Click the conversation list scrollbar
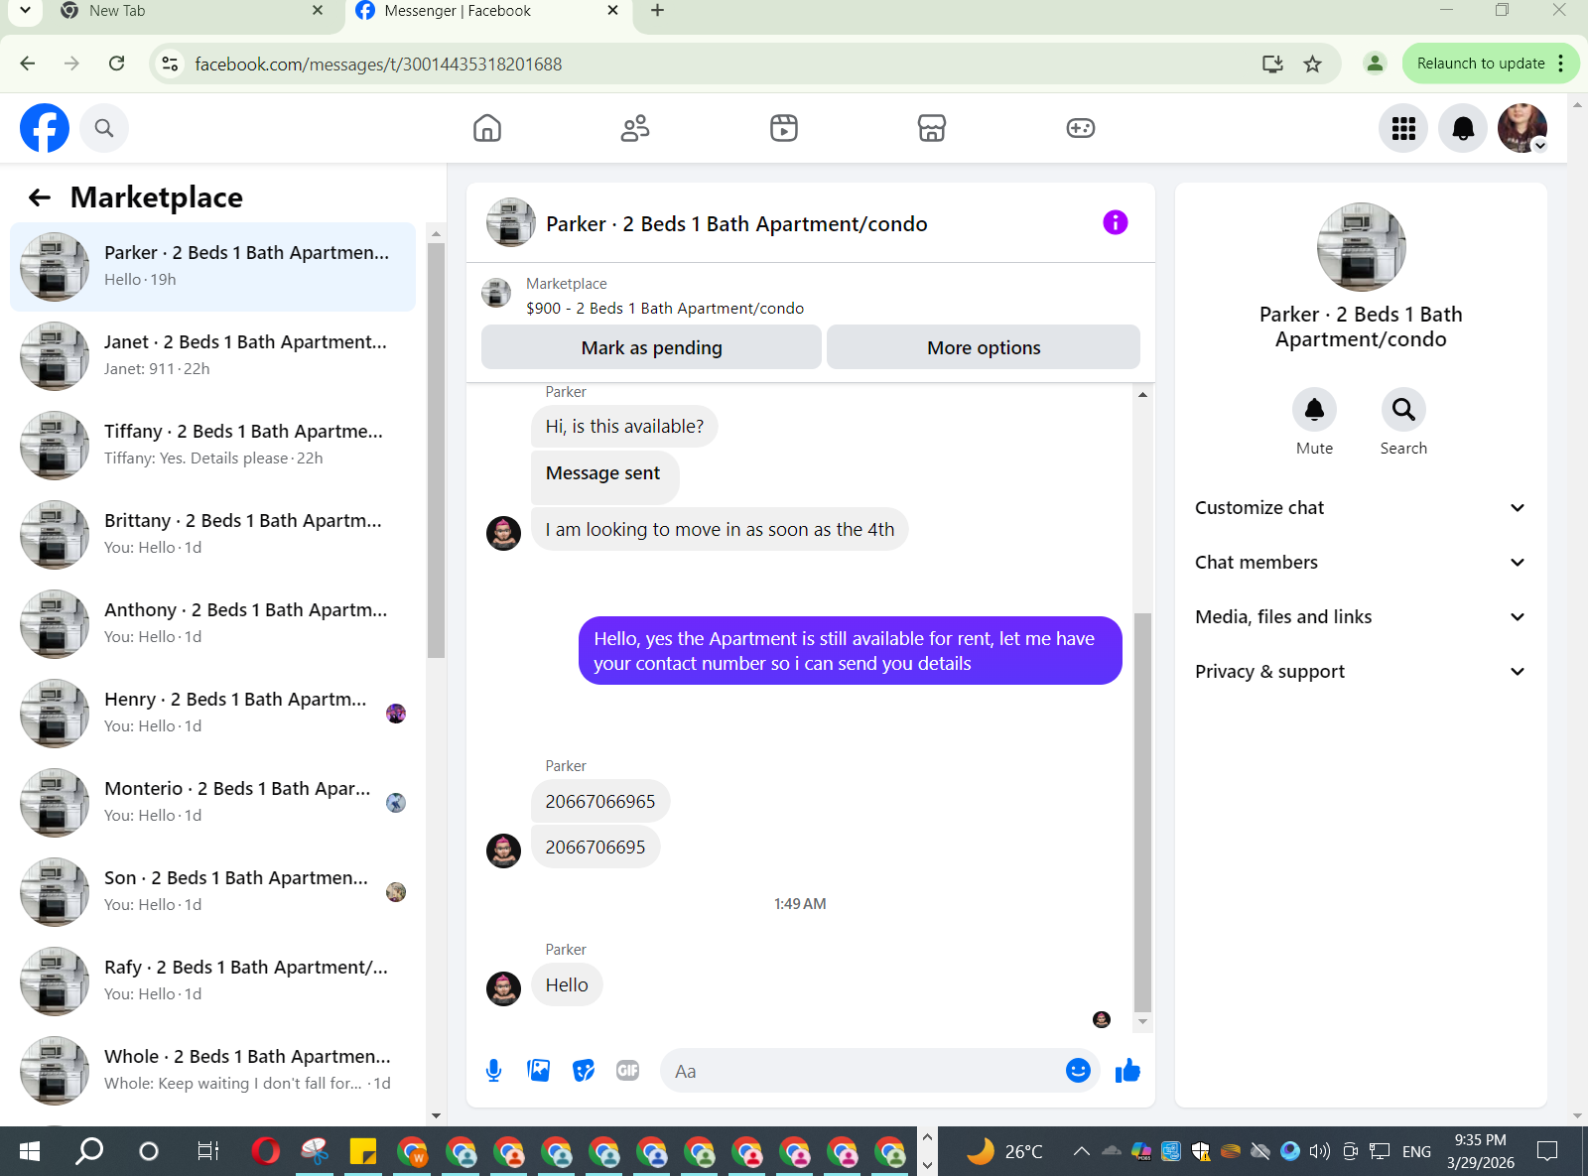 (x=436, y=449)
